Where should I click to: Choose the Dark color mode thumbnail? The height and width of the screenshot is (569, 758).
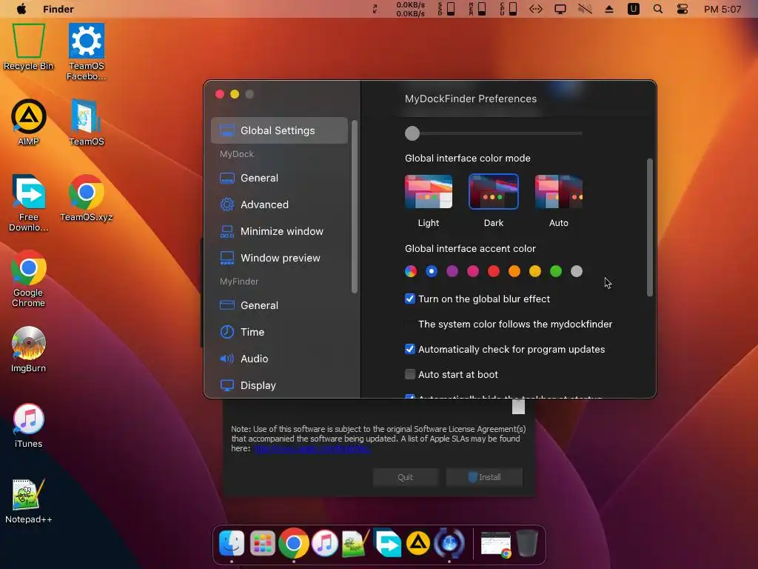point(493,192)
